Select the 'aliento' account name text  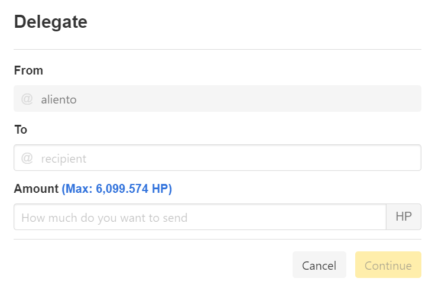click(59, 100)
